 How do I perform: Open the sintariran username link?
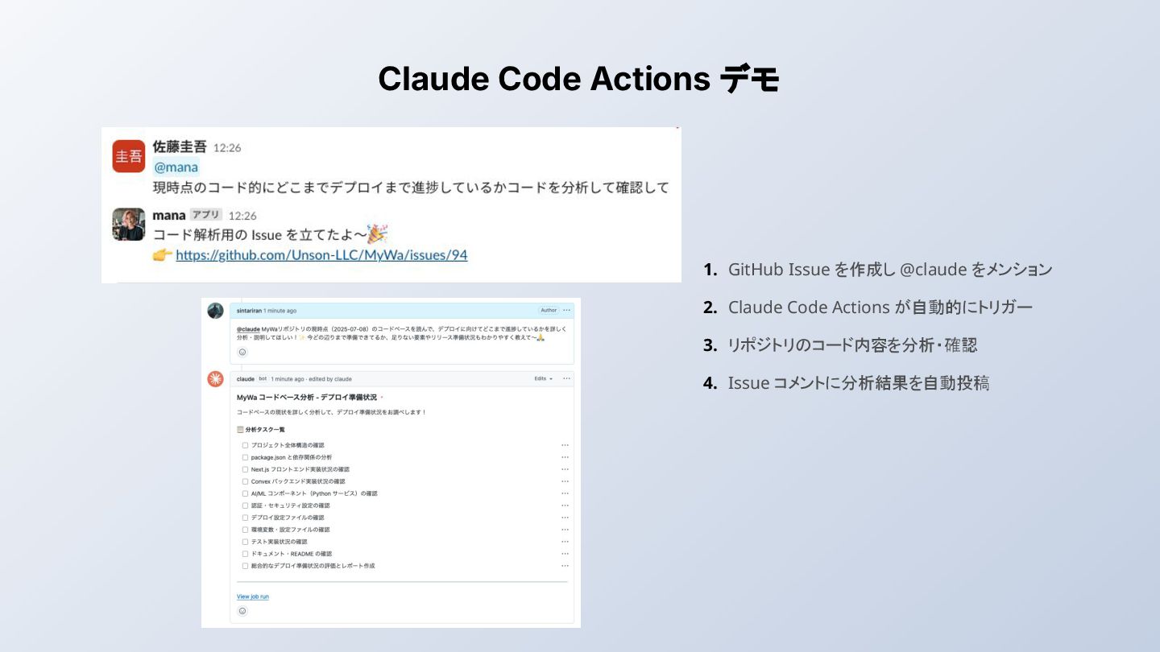click(x=249, y=310)
